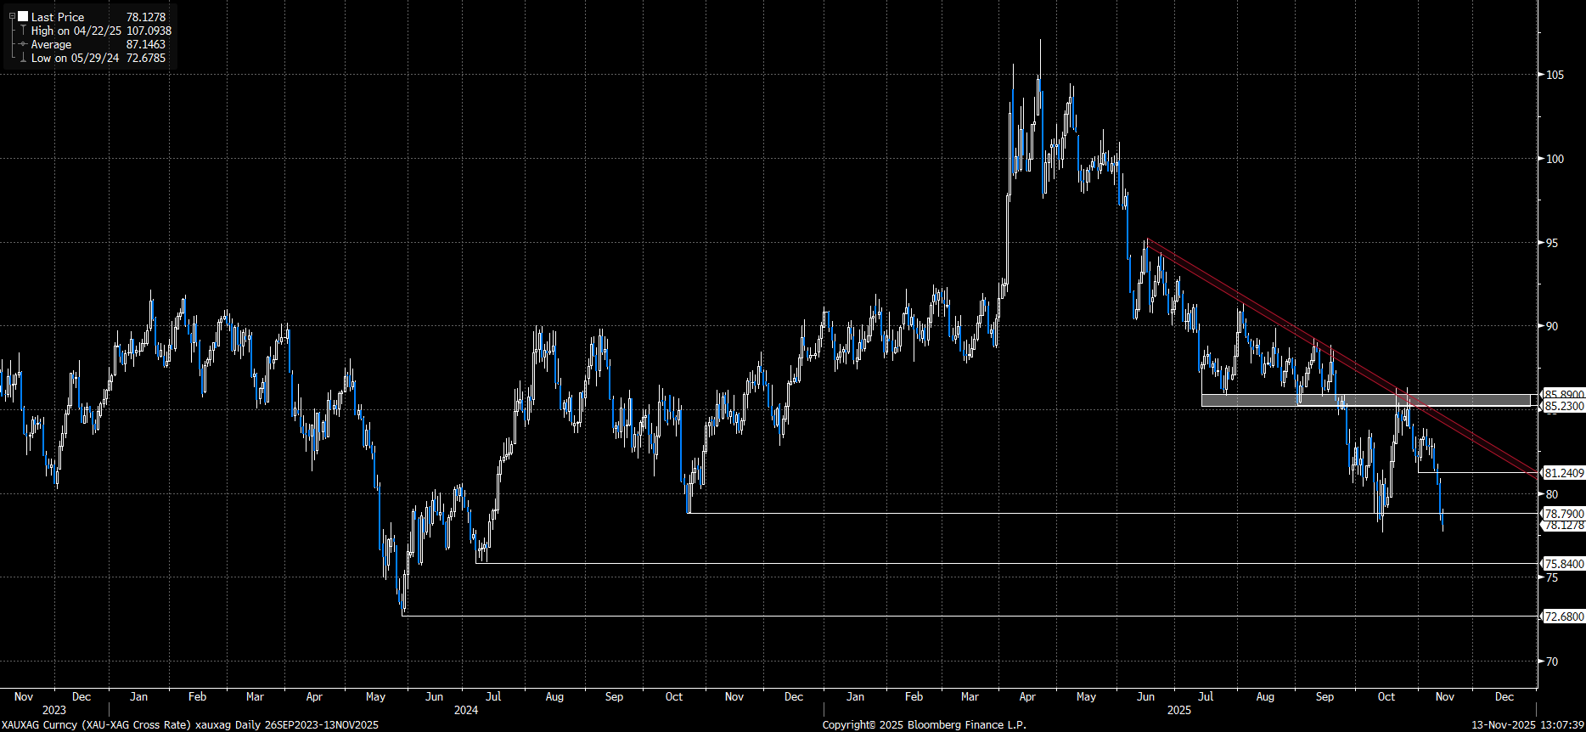Click the white Last Price color swatch
This screenshot has height=732, width=1586.
(x=23, y=16)
